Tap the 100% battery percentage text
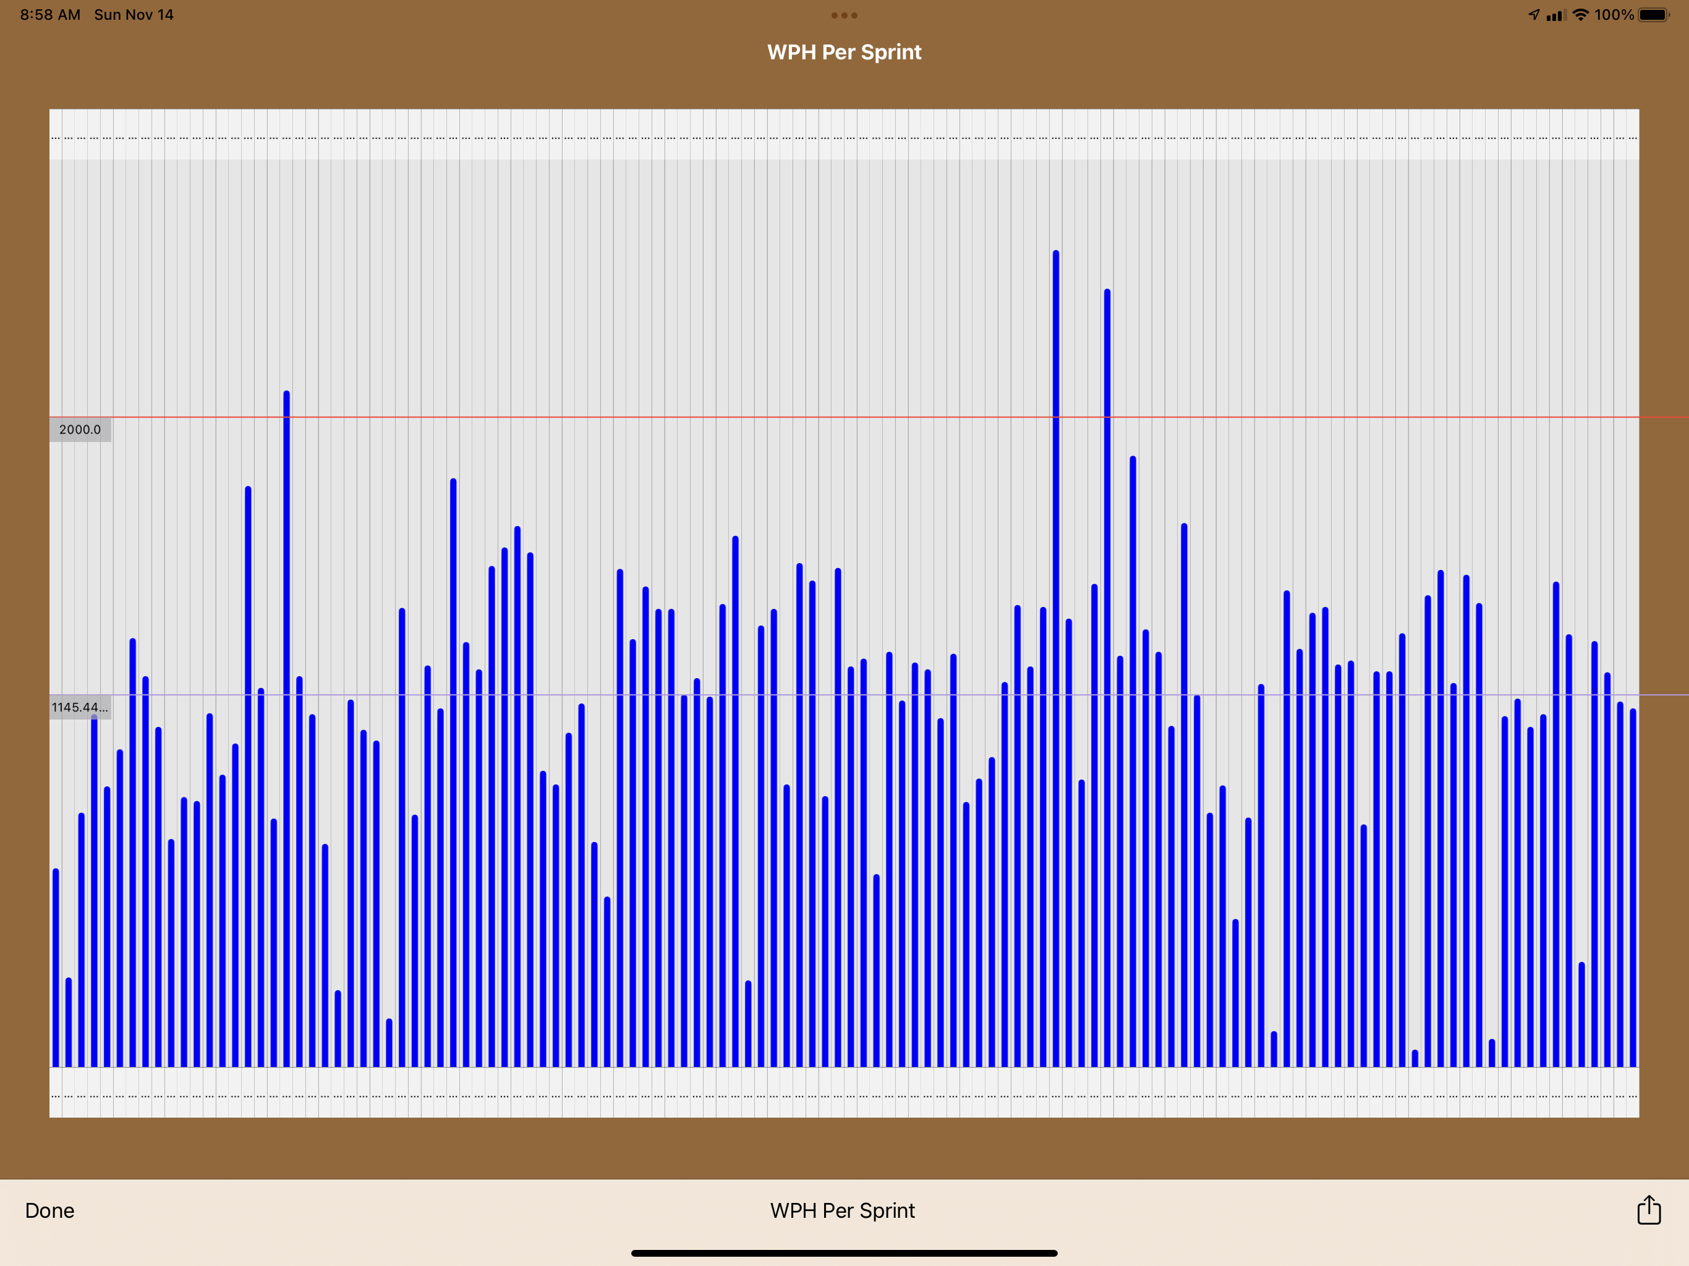This screenshot has height=1266, width=1689. click(1614, 14)
